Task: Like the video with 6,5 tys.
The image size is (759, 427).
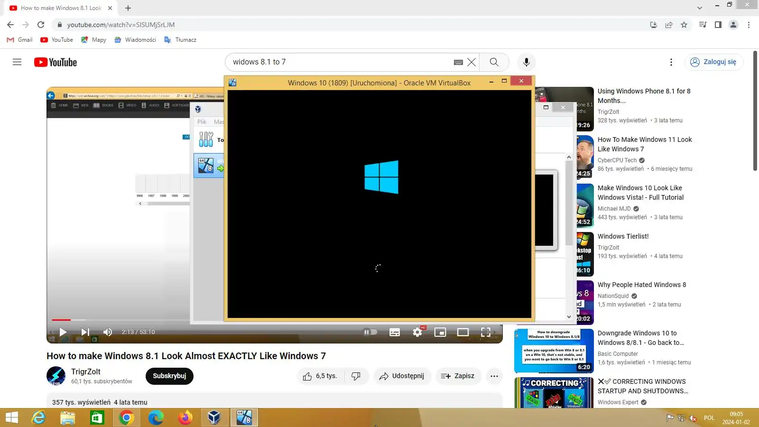Action: click(320, 376)
